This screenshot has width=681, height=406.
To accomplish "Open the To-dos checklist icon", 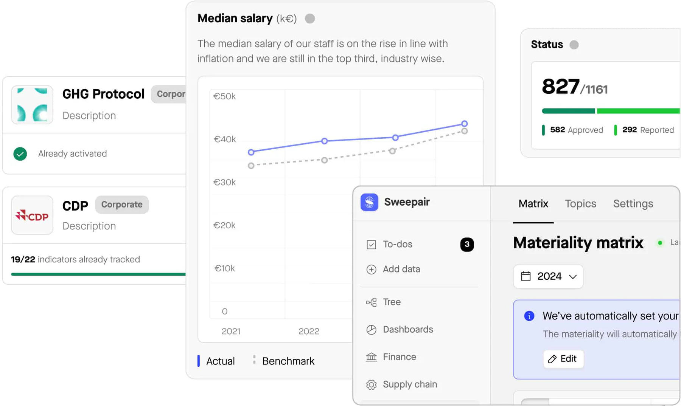I will coord(371,245).
